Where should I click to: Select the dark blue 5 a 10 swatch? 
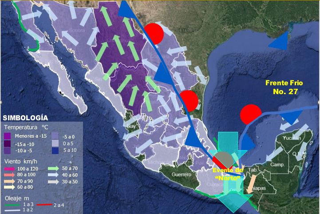54,150
